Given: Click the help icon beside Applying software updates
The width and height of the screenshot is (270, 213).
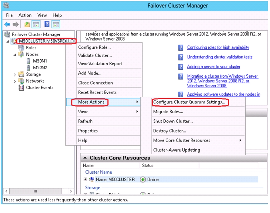Looking at the screenshot, I should (x=181, y=94).
